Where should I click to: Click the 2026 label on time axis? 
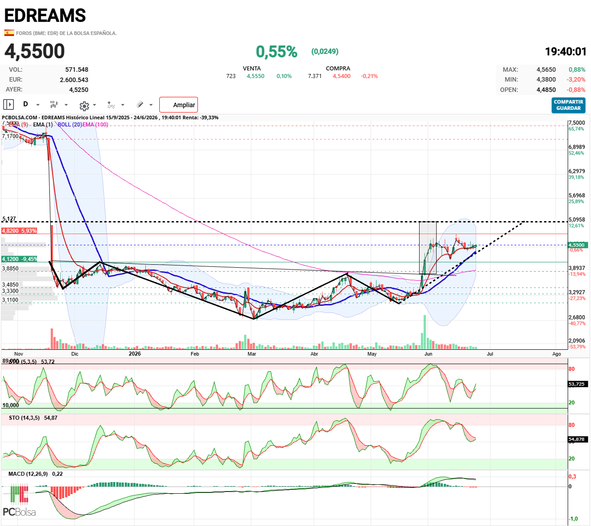click(x=135, y=354)
